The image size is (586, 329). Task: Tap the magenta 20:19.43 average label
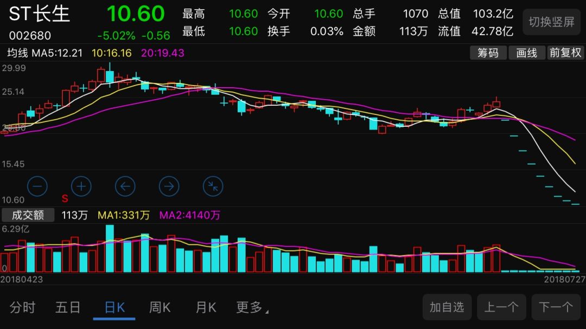click(163, 53)
